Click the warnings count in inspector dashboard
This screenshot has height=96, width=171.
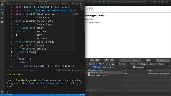click(x=135, y=60)
